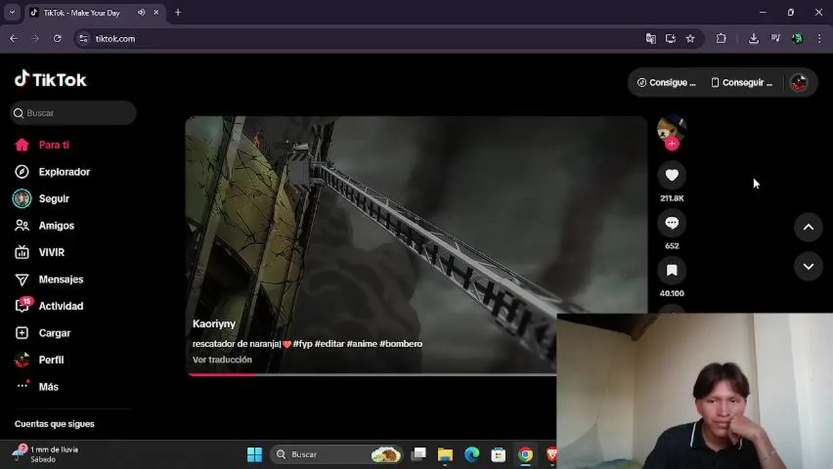The image size is (833, 469).
Task: Reload the page
Action: (57, 38)
